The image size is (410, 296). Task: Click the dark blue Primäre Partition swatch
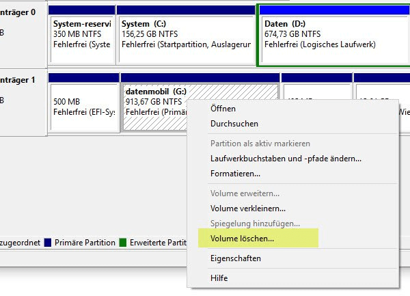click(x=47, y=242)
